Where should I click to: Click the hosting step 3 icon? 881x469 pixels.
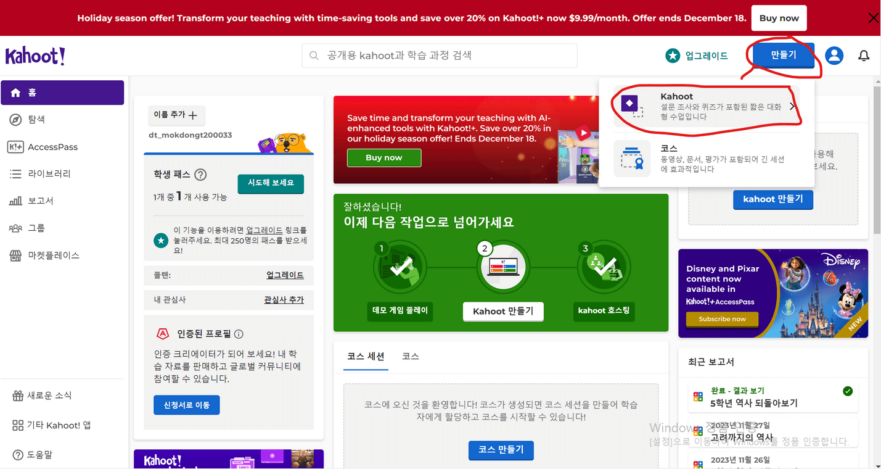point(604,267)
